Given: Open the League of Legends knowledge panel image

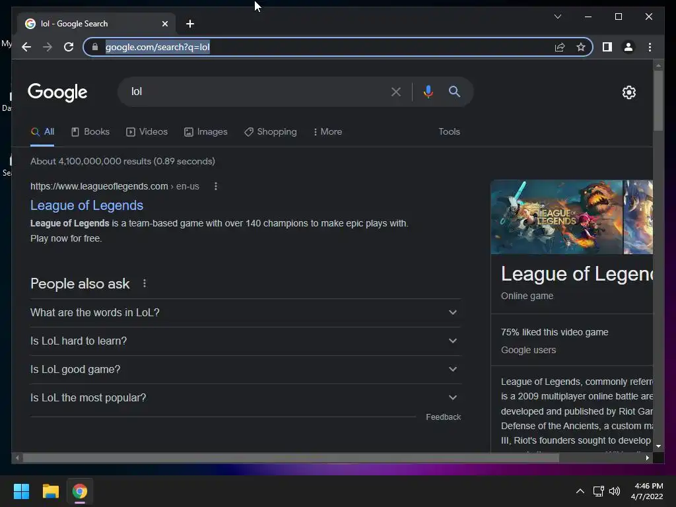Looking at the screenshot, I should pyautogui.click(x=557, y=217).
